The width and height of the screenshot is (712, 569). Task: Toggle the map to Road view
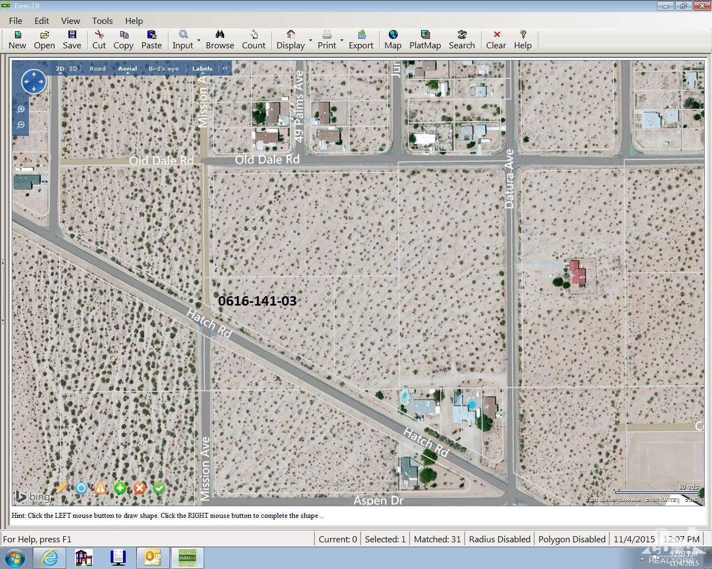[x=97, y=68]
